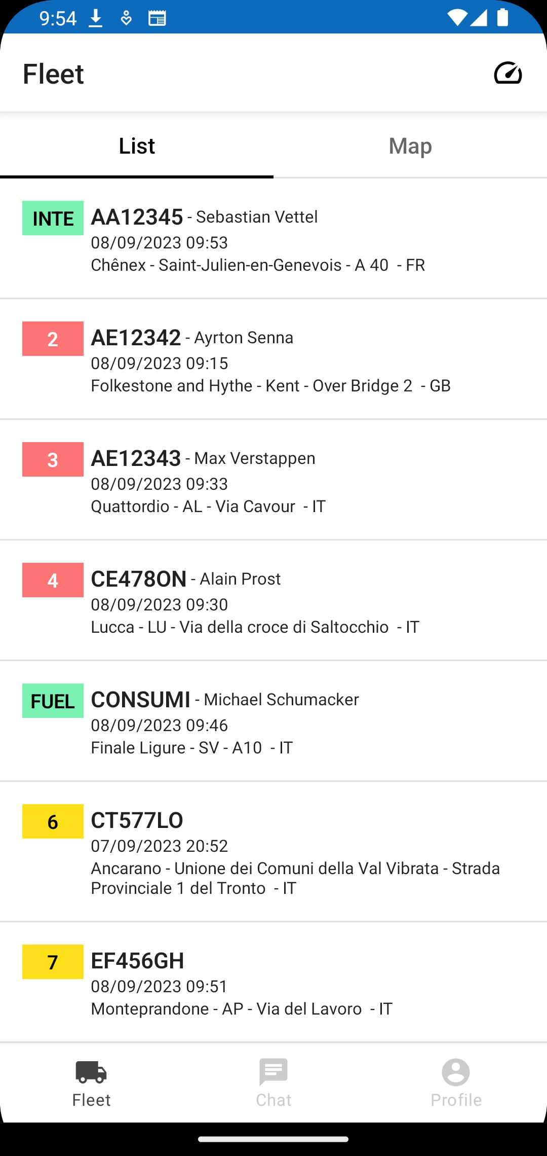Tap the Fleet truck icon
This screenshot has width=547, height=1156.
pyautogui.click(x=91, y=1072)
